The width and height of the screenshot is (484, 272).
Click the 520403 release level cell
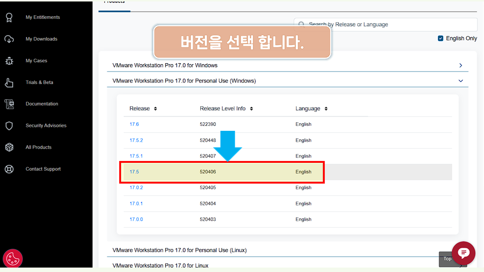click(x=208, y=219)
